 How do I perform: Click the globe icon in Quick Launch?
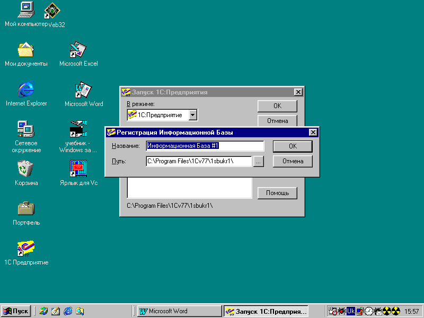pos(43,311)
